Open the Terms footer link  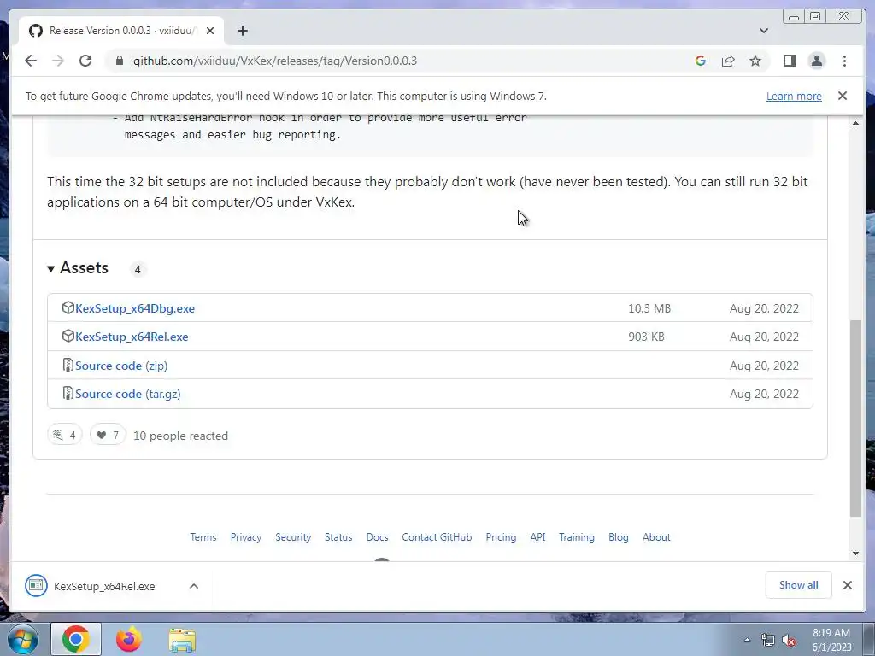click(x=203, y=537)
